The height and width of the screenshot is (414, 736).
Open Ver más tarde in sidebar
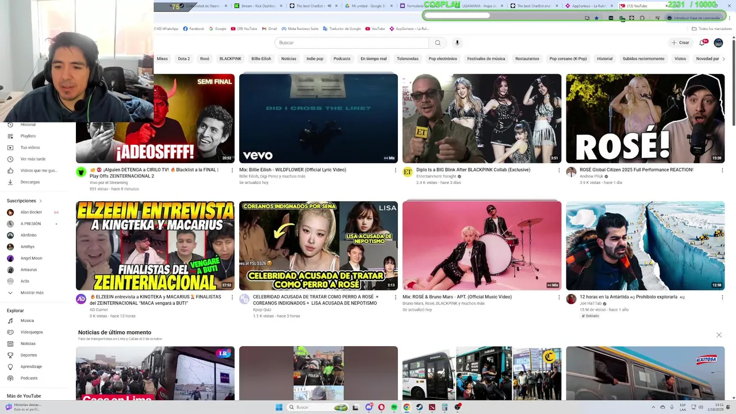click(32, 159)
